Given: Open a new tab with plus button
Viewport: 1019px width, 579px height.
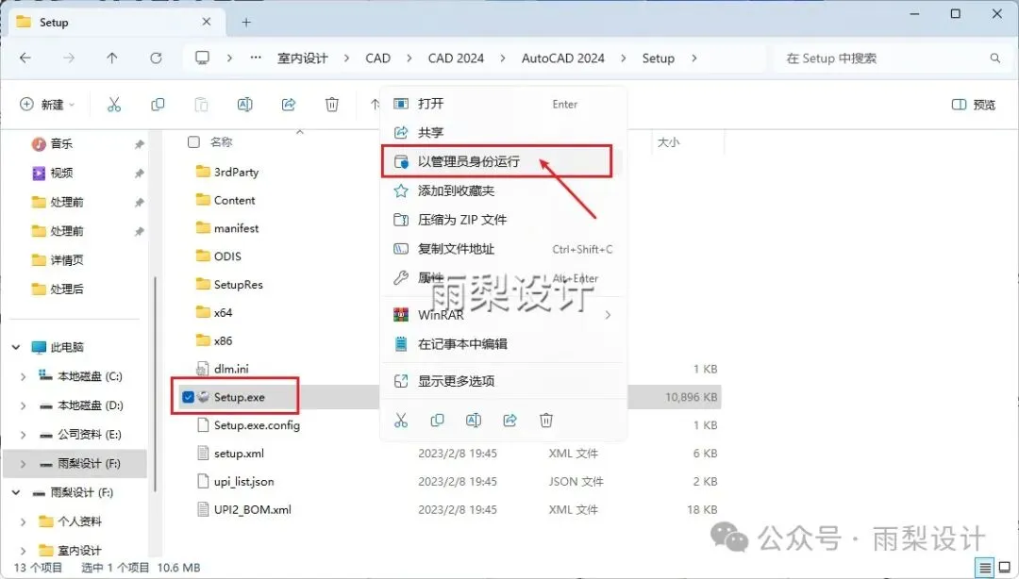Looking at the screenshot, I should point(246,22).
